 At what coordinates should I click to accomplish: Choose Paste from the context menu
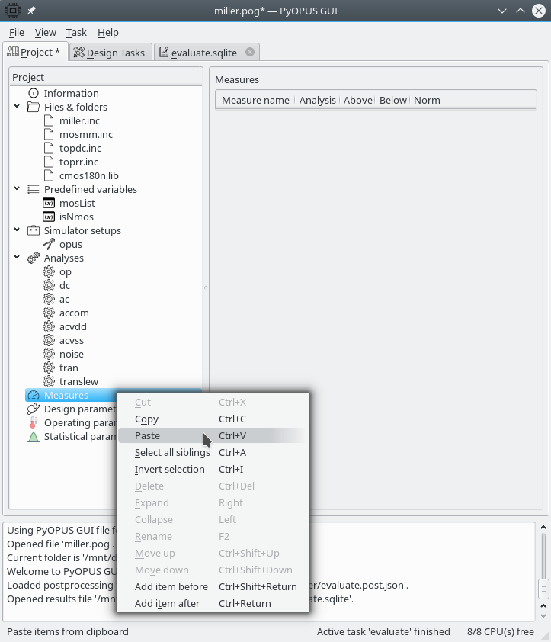pyautogui.click(x=147, y=435)
